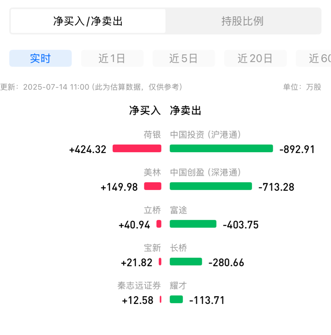The image size is (331, 335).
Task: Click the 净卖出 column header
Action: (x=186, y=111)
